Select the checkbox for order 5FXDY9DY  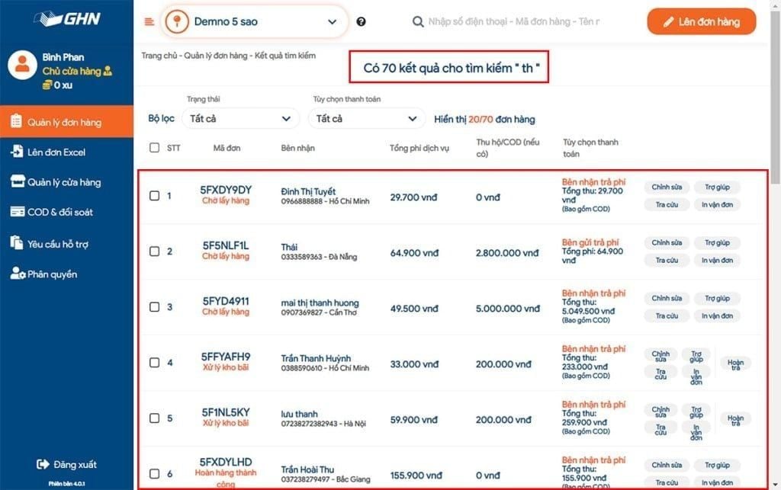coord(155,196)
